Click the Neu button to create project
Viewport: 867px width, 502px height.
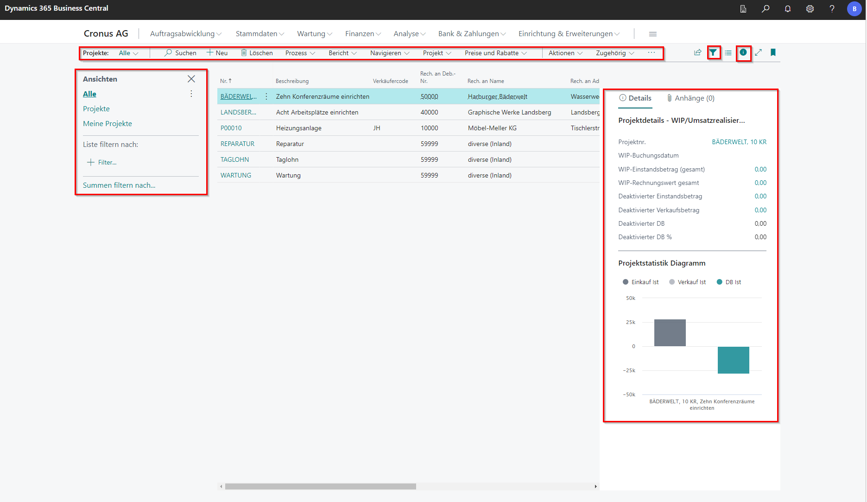(x=217, y=53)
